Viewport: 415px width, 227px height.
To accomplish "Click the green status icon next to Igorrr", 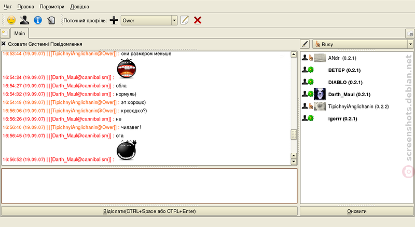I will [311, 118].
